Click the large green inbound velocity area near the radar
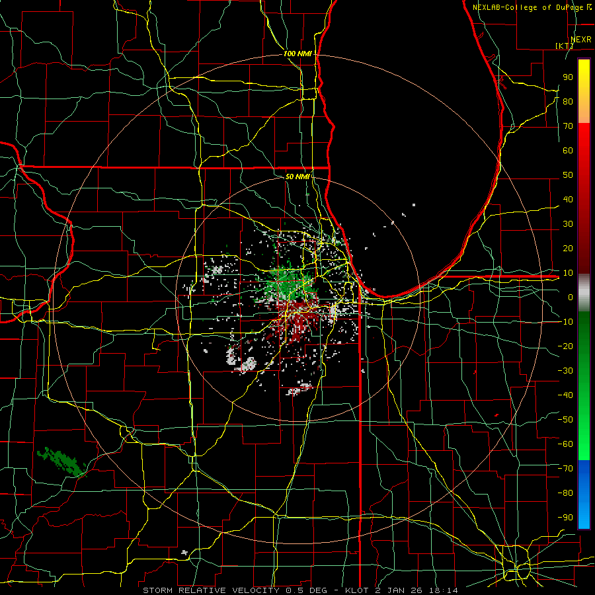This screenshot has width=595, height=595. pyautogui.click(x=289, y=283)
